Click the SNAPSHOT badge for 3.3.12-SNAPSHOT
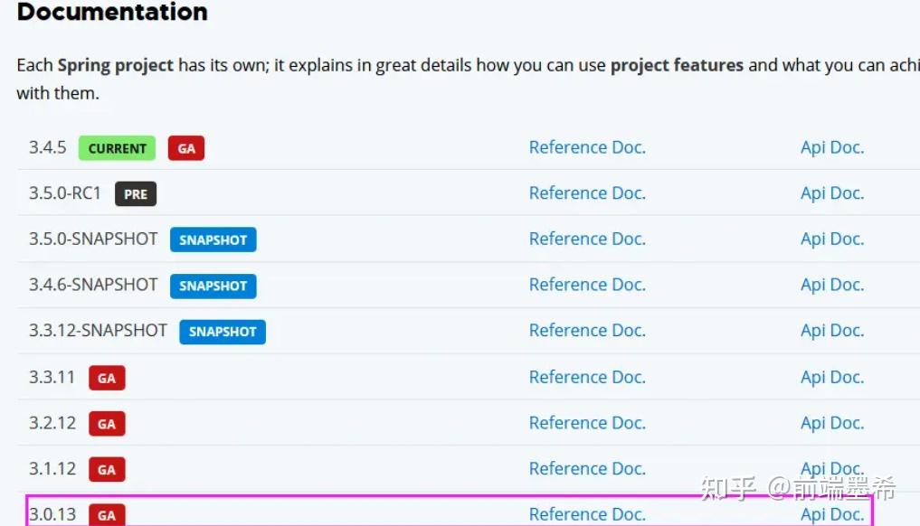The height and width of the screenshot is (526, 920). [223, 332]
